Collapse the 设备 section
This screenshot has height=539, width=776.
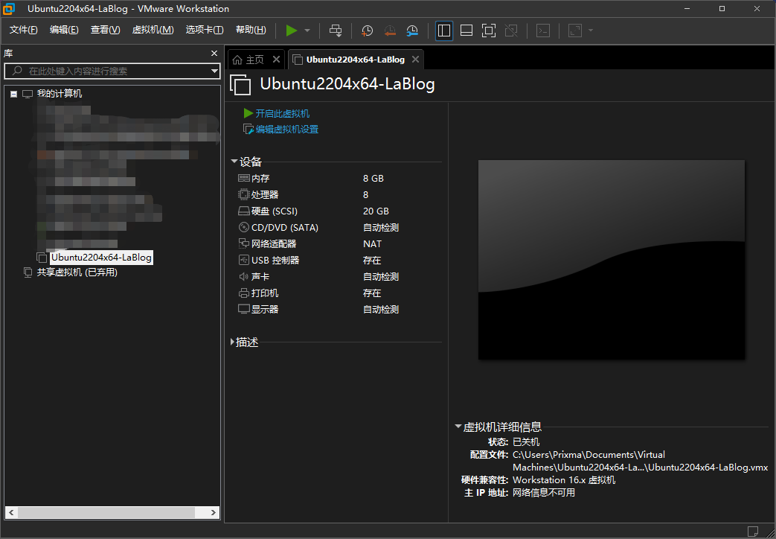click(234, 162)
